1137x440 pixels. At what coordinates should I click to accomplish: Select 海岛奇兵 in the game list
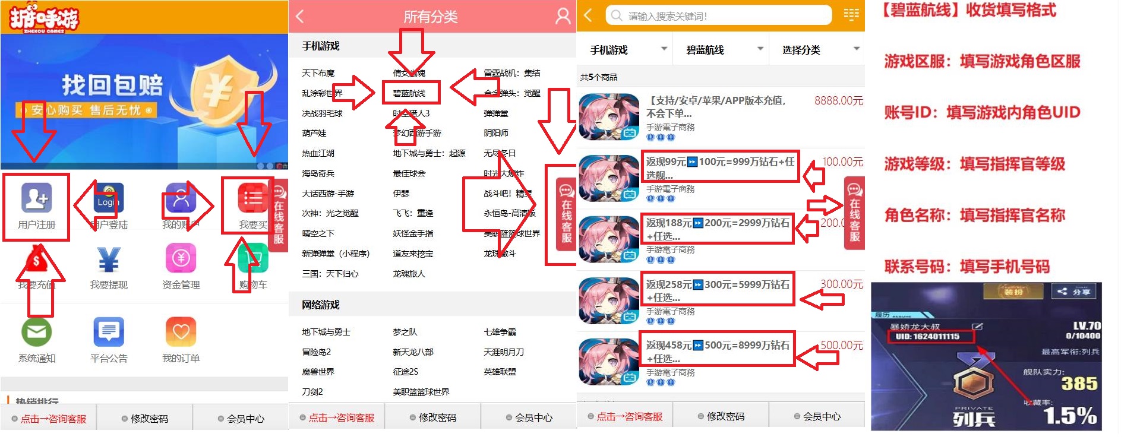point(318,173)
